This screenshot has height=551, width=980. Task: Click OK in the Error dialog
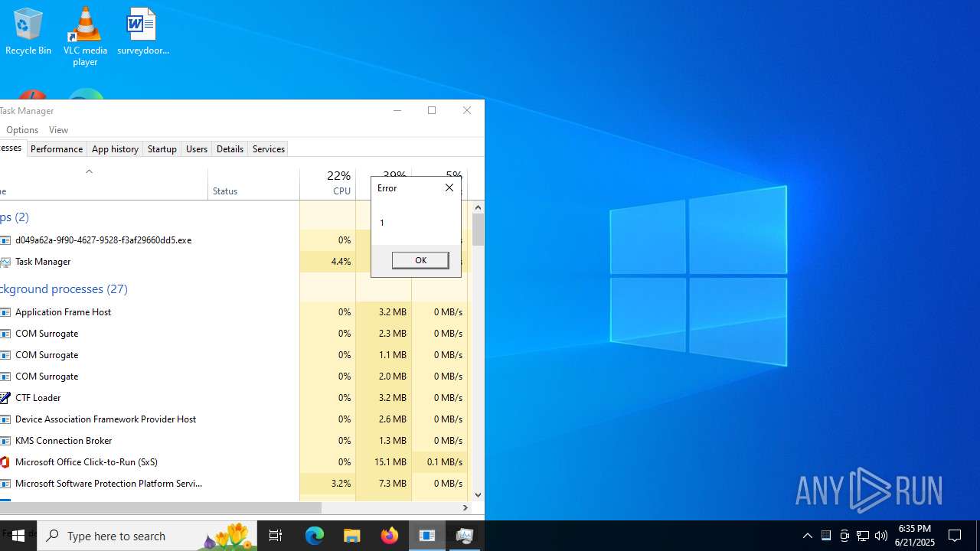[x=420, y=260]
